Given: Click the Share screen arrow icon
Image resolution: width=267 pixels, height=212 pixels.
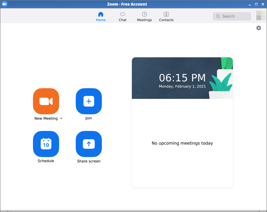Looking at the screenshot, I should coord(89,144).
